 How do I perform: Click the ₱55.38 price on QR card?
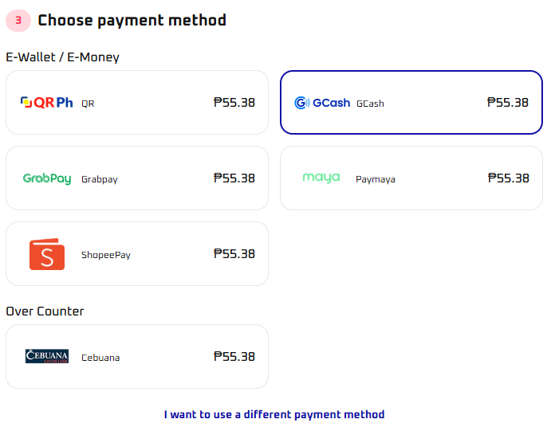pos(234,102)
